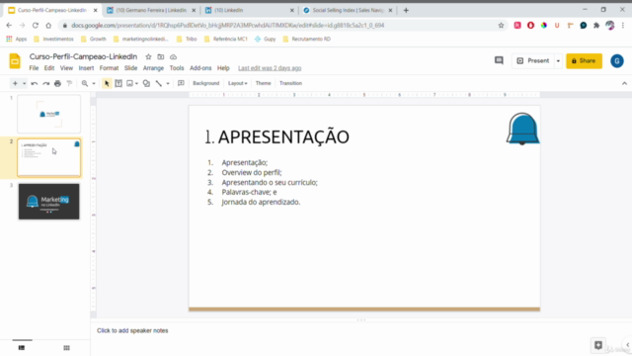Click the zoom magnifier tool
The image size is (632, 356).
85,83
